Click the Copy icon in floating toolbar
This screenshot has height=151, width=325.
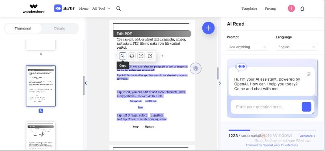(123, 56)
